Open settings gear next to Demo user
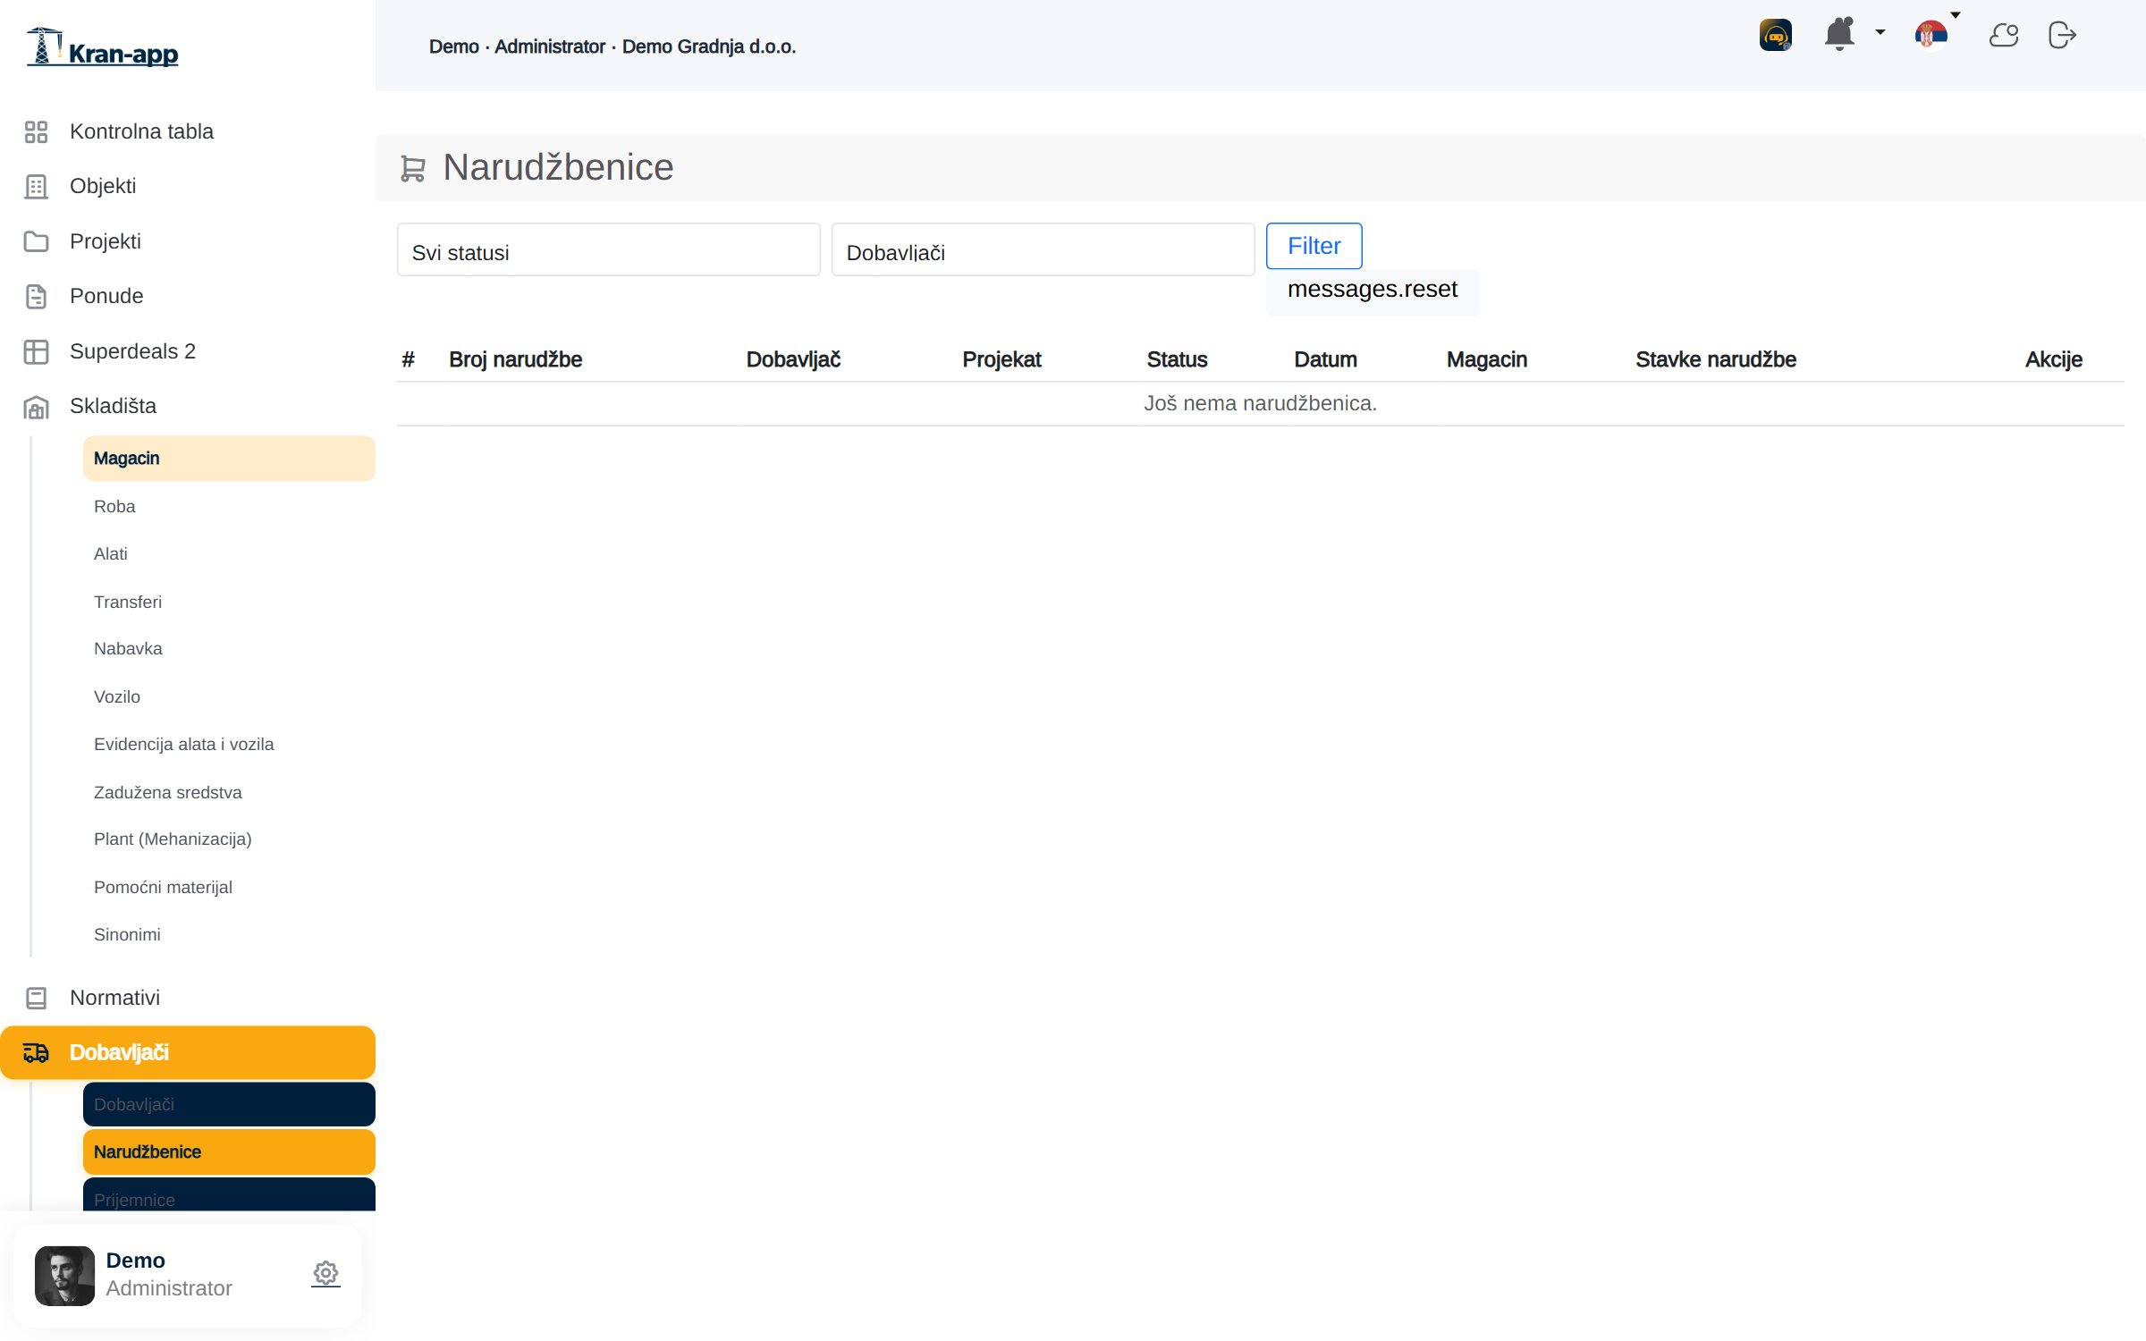 coord(325,1273)
